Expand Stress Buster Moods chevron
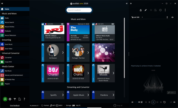 tap(113, 73)
